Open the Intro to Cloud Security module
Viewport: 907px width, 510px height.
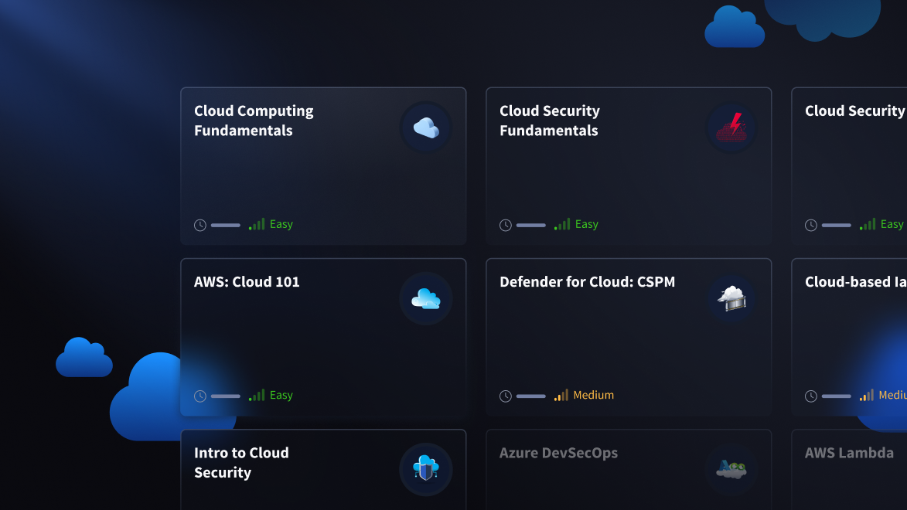click(323, 470)
